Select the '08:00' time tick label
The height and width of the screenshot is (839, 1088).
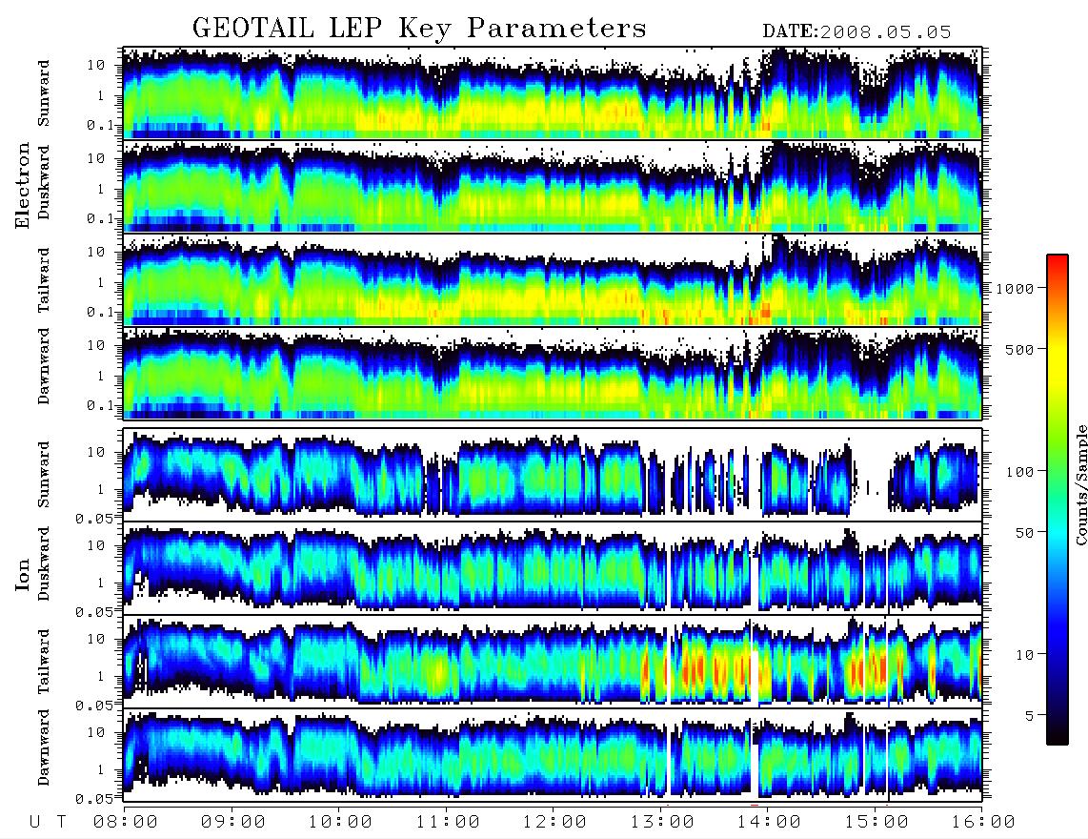[126, 822]
